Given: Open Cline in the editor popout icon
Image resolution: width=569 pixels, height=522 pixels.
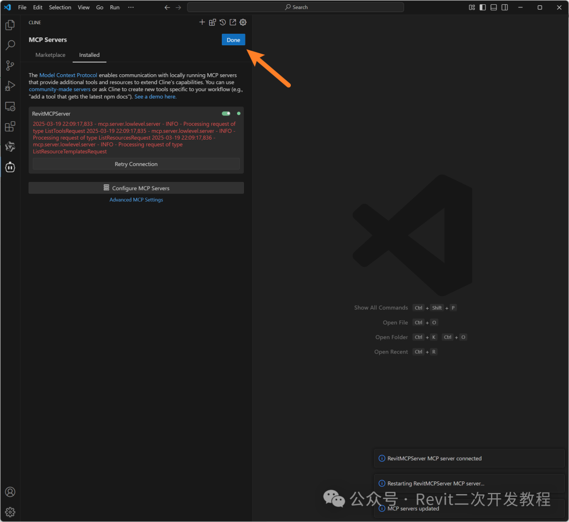Looking at the screenshot, I should (x=233, y=23).
